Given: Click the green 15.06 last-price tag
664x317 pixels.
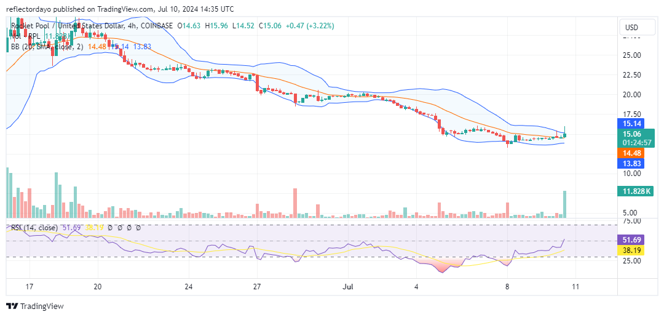Looking at the screenshot, I should [631, 134].
